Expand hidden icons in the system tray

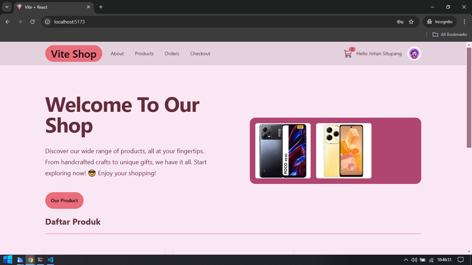coord(406,259)
